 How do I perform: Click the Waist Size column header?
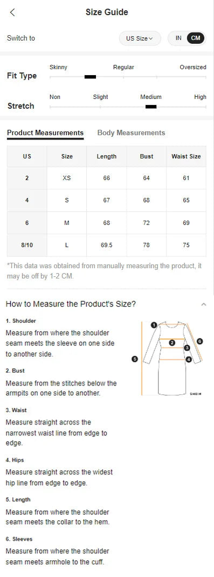pyautogui.click(x=186, y=156)
